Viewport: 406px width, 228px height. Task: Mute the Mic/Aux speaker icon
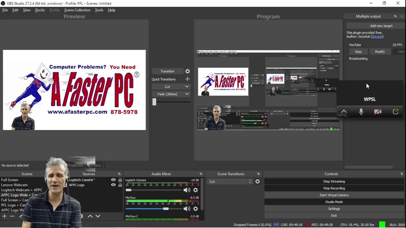pyautogui.click(x=187, y=209)
